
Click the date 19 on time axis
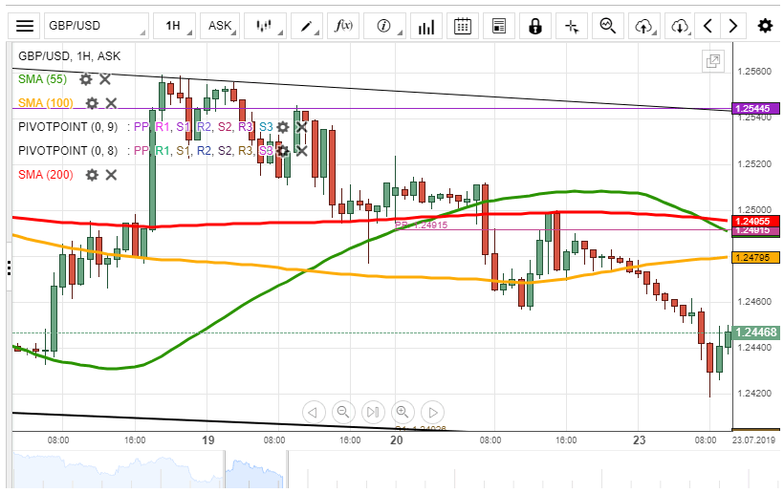(208, 440)
